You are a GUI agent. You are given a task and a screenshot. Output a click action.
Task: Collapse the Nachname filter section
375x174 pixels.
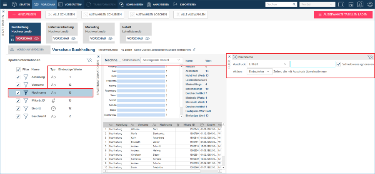(235, 57)
